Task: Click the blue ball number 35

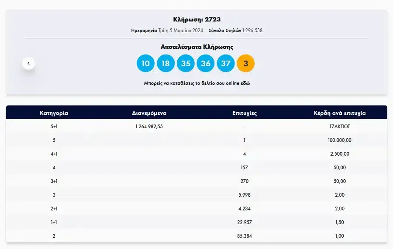Action: pyautogui.click(x=186, y=64)
